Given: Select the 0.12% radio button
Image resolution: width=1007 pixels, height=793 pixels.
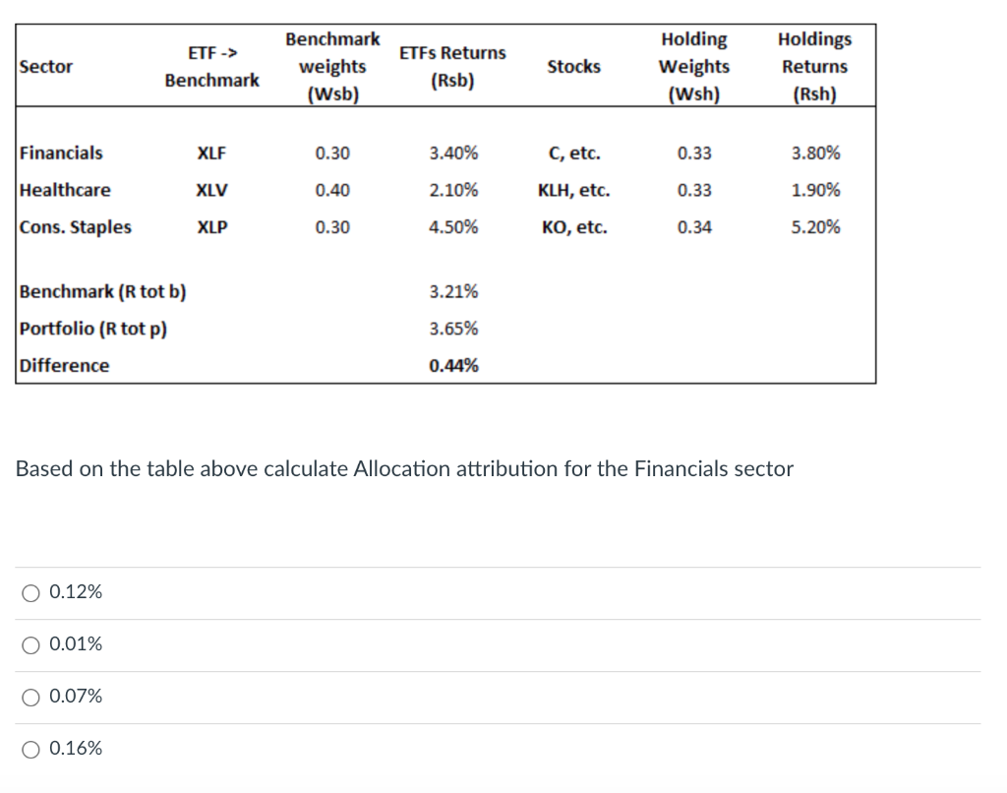Looking at the screenshot, I should click(x=30, y=592).
